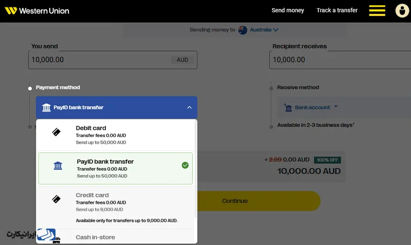This screenshot has height=245, width=411.
Task: Select the PayID bank transfer option
Action: click(x=115, y=168)
